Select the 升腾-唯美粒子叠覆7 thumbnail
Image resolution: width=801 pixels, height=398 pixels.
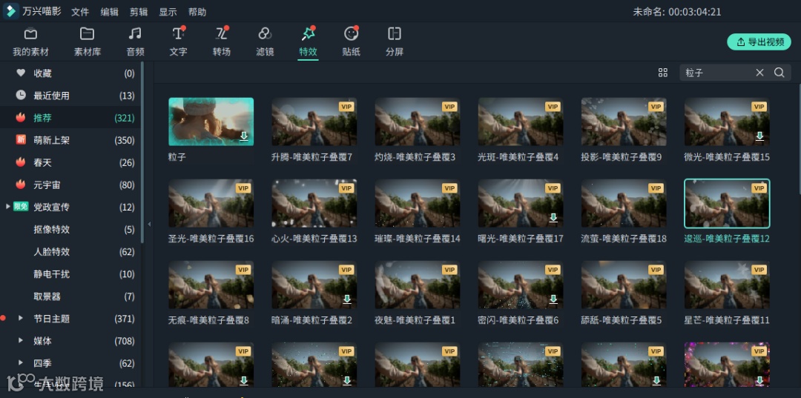point(314,122)
